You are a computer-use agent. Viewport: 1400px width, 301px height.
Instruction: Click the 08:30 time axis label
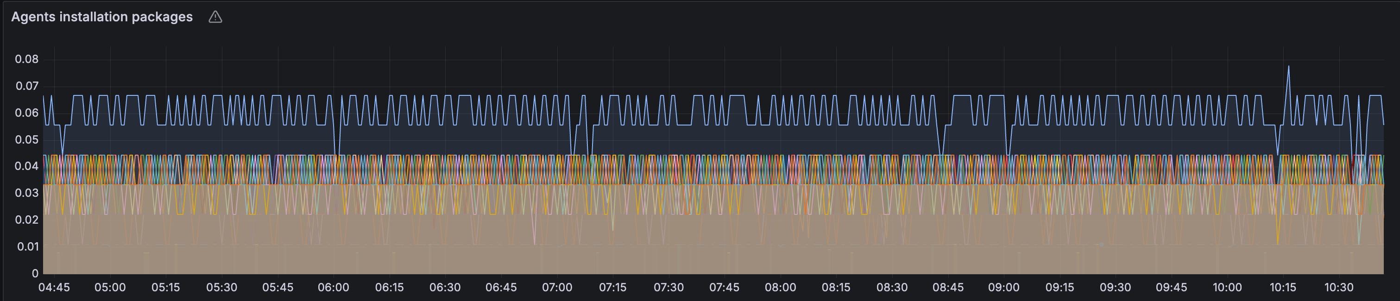(892, 288)
